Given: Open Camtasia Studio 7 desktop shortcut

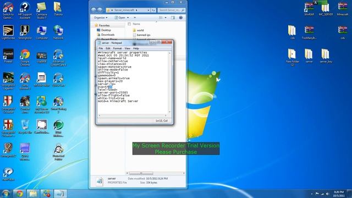Looking at the screenshot, I should (x=42, y=10).
